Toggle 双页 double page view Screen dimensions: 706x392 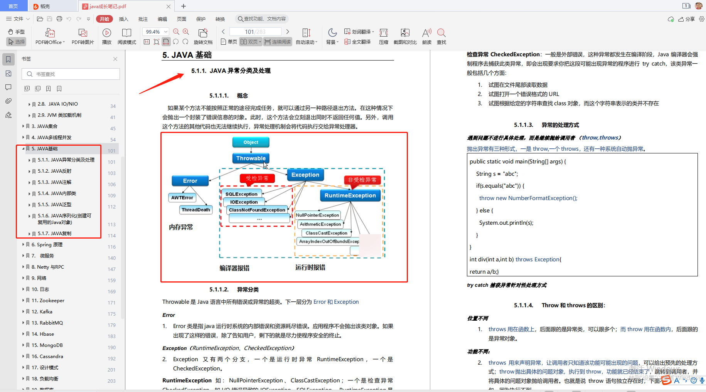[x=251, y=42]
